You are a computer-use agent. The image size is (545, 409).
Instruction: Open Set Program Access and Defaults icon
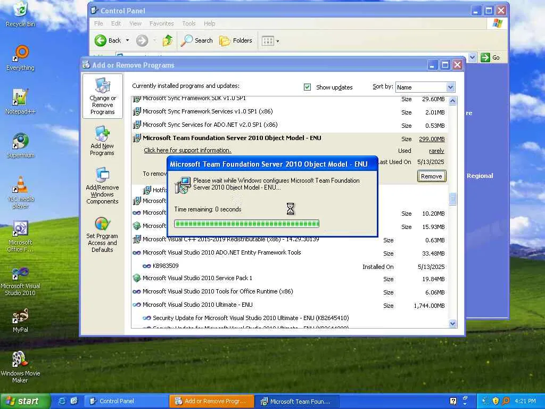[103, 234]
